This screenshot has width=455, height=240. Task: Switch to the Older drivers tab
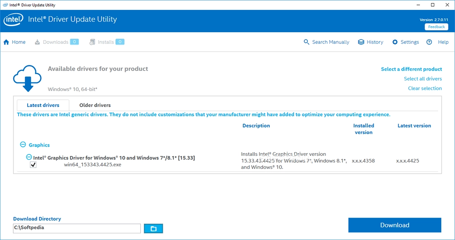[95, 105]
